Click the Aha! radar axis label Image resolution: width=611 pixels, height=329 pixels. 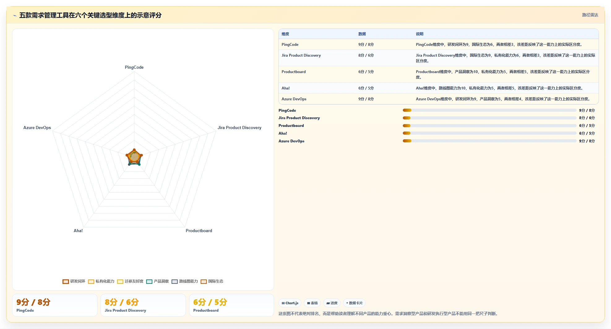pyautogui.click(x=78, y=231)
